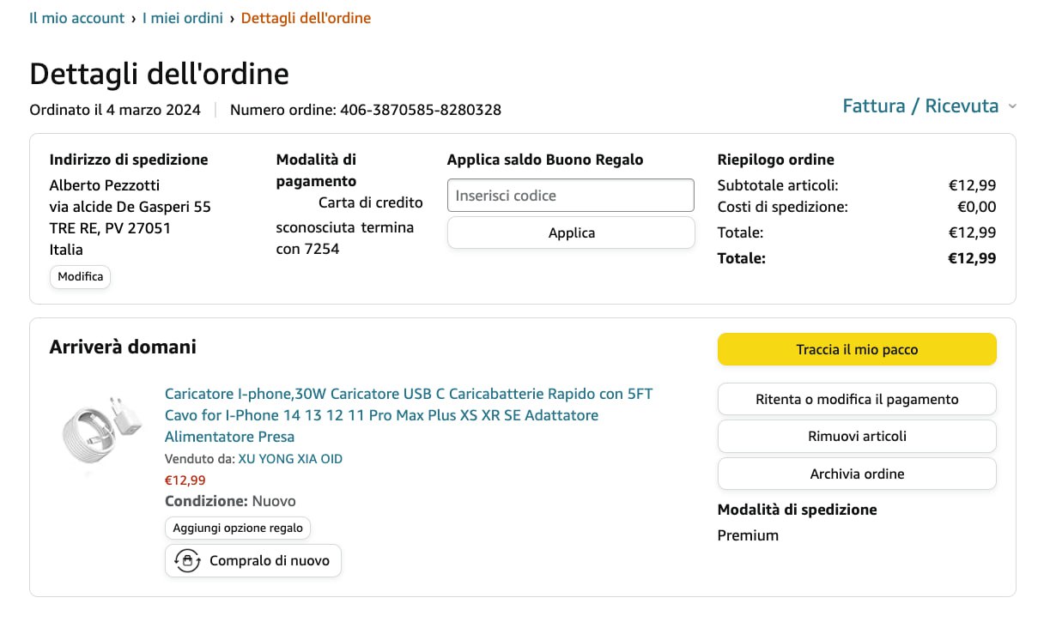The image size is (1056, 622).
Task: Archive the order with Archivia ordine
Action: (857, 474)
